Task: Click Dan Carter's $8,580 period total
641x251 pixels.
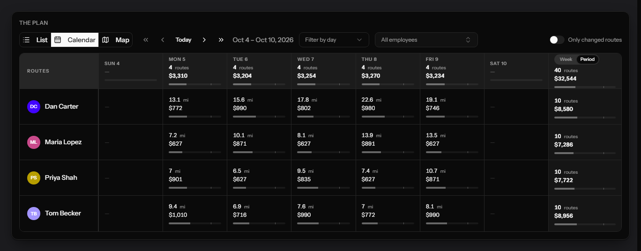Action: pyautogui.click(x=564, y=109)
